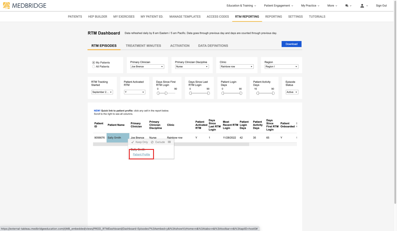
Task: Open the Clinic dropdown showing Rainbow row
Action: pyautogui.click(x=237, y=67)
